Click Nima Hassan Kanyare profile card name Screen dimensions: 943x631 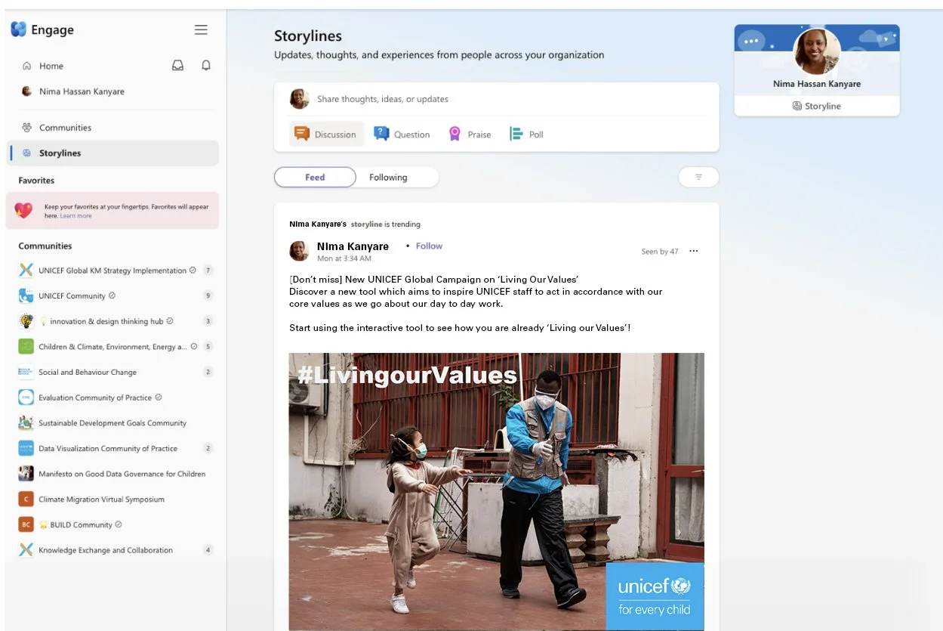click(817, 84)
